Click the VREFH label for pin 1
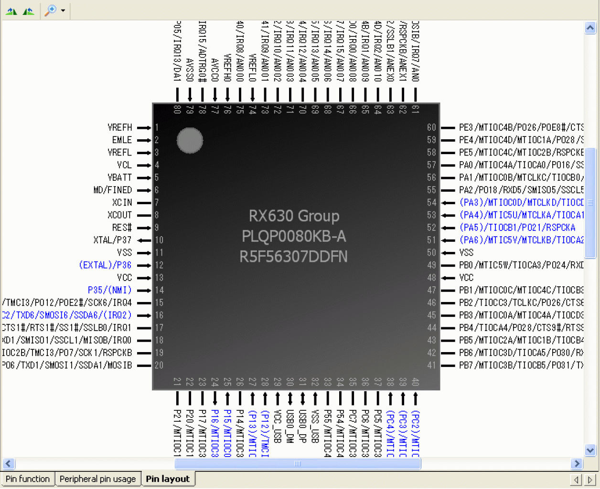The image size is (600, 489). point(120,127)
